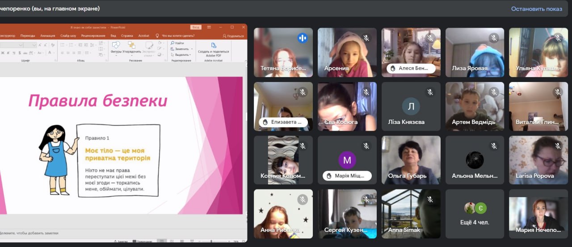
Task: Expand the Replace (Заменить) dropdown arrow
Action: click(192, 49)
